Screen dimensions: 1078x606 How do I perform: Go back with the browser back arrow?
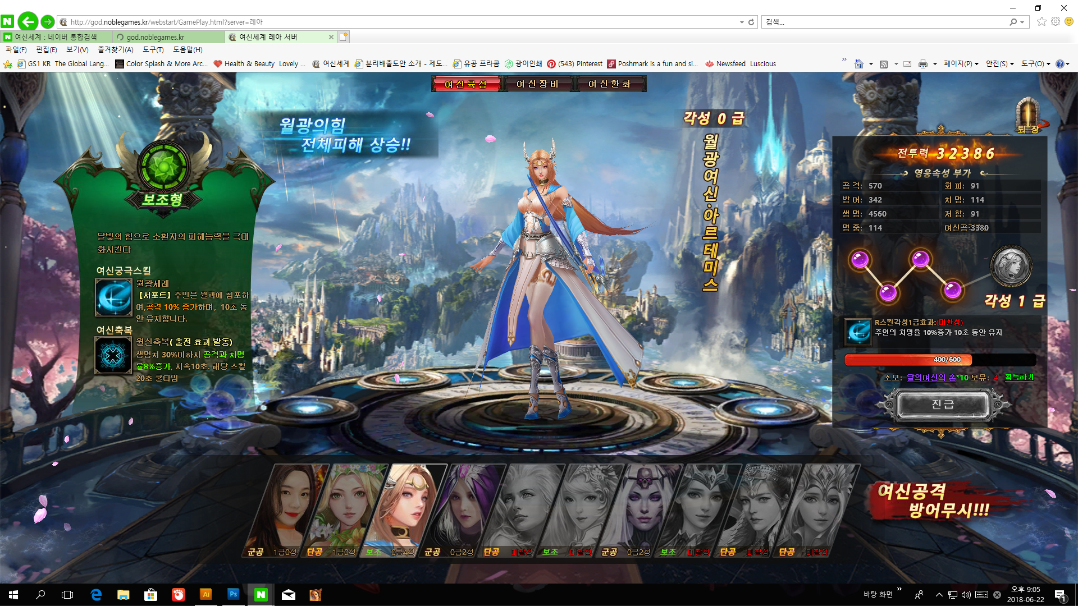[x=28, y=22]
